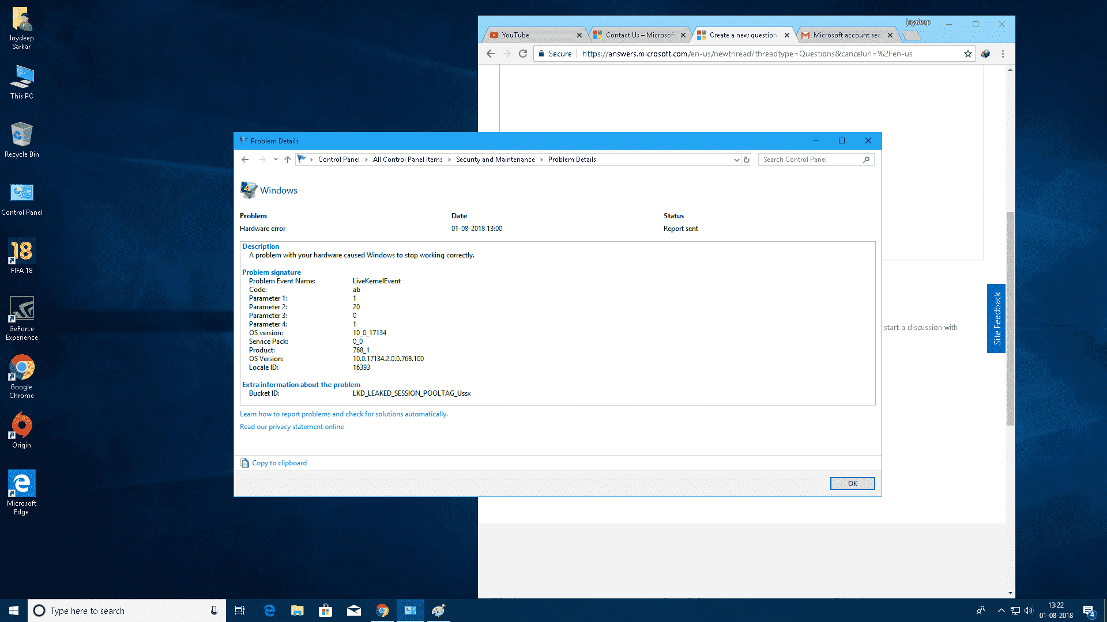Click back arrow in Problem Details
1107x622 pixels.
coord(245,160)
